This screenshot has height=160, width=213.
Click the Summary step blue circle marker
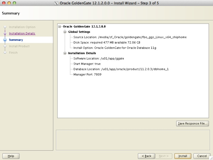click(5, 40)
